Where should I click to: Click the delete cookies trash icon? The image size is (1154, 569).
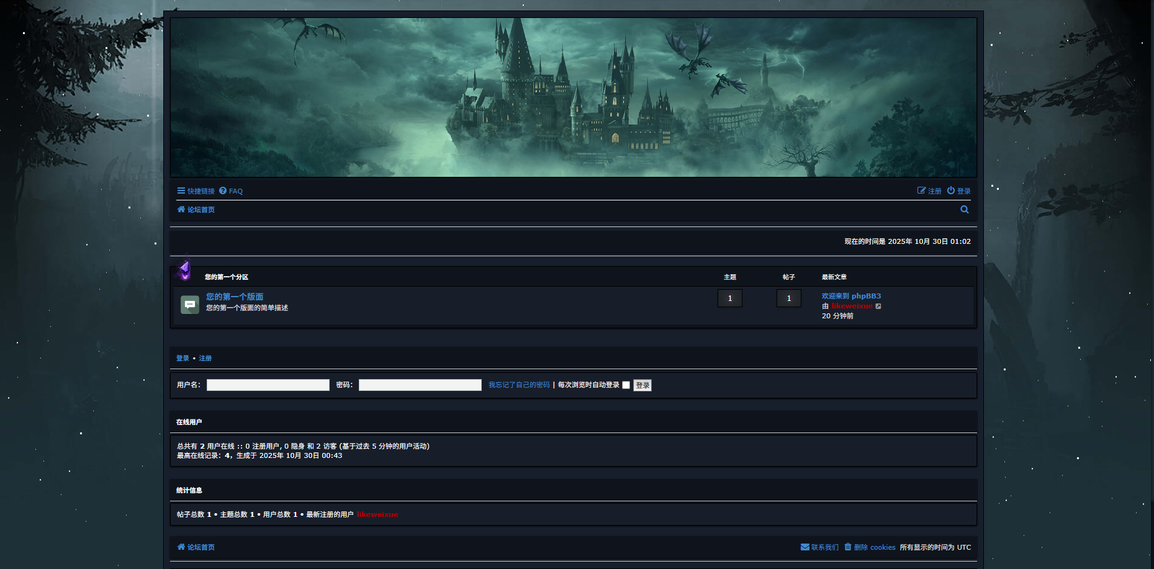pos(847,547)
